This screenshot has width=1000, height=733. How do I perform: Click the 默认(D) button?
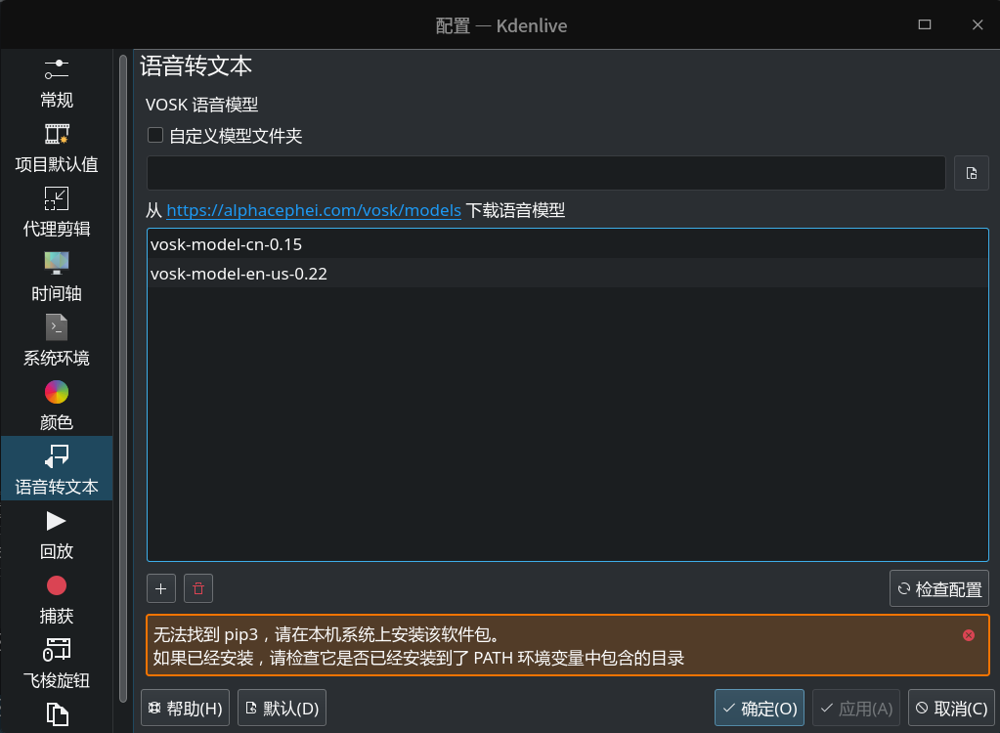(x=282, y=708)
